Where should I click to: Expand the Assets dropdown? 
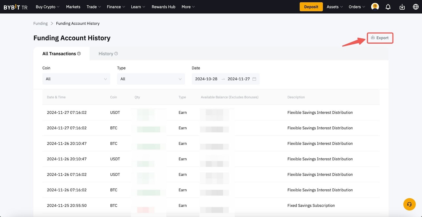click(334, 7)
